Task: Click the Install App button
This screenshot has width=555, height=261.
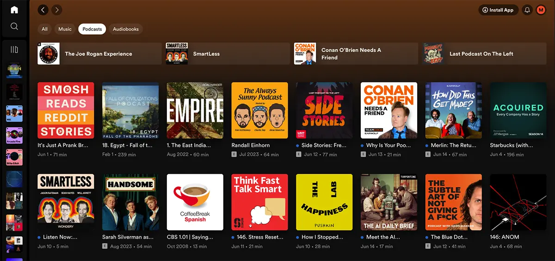Action: point(498,10)
